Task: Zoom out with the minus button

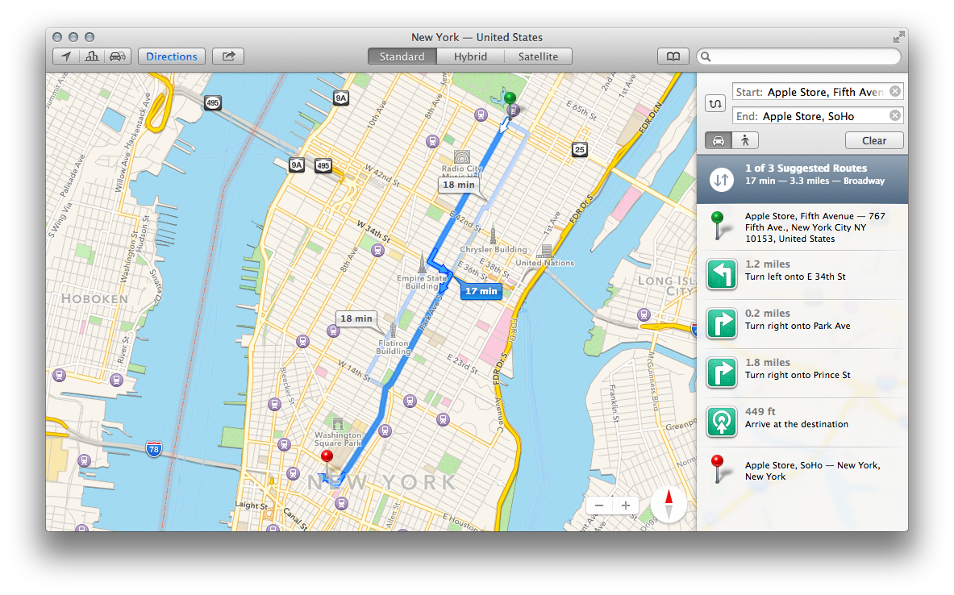Action: 599,506
